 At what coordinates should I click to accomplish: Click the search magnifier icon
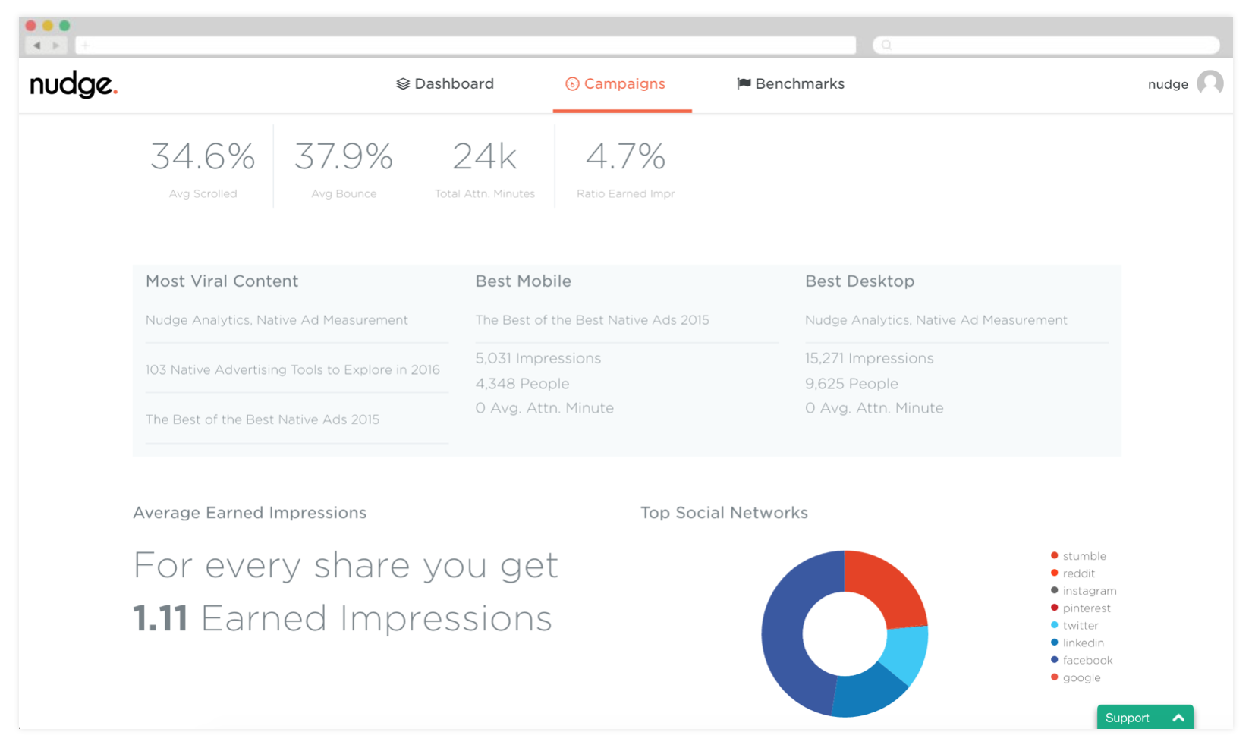coord(886,45)
